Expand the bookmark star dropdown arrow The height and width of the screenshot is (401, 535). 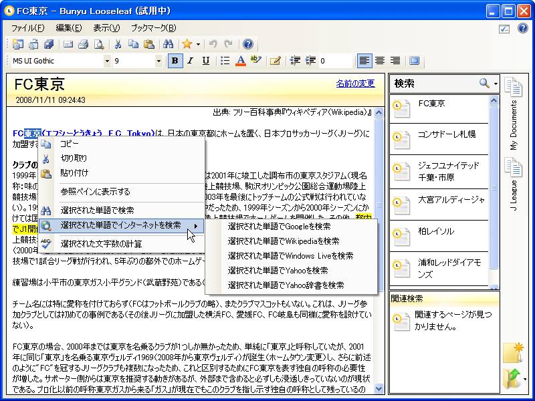click(198, 44)
